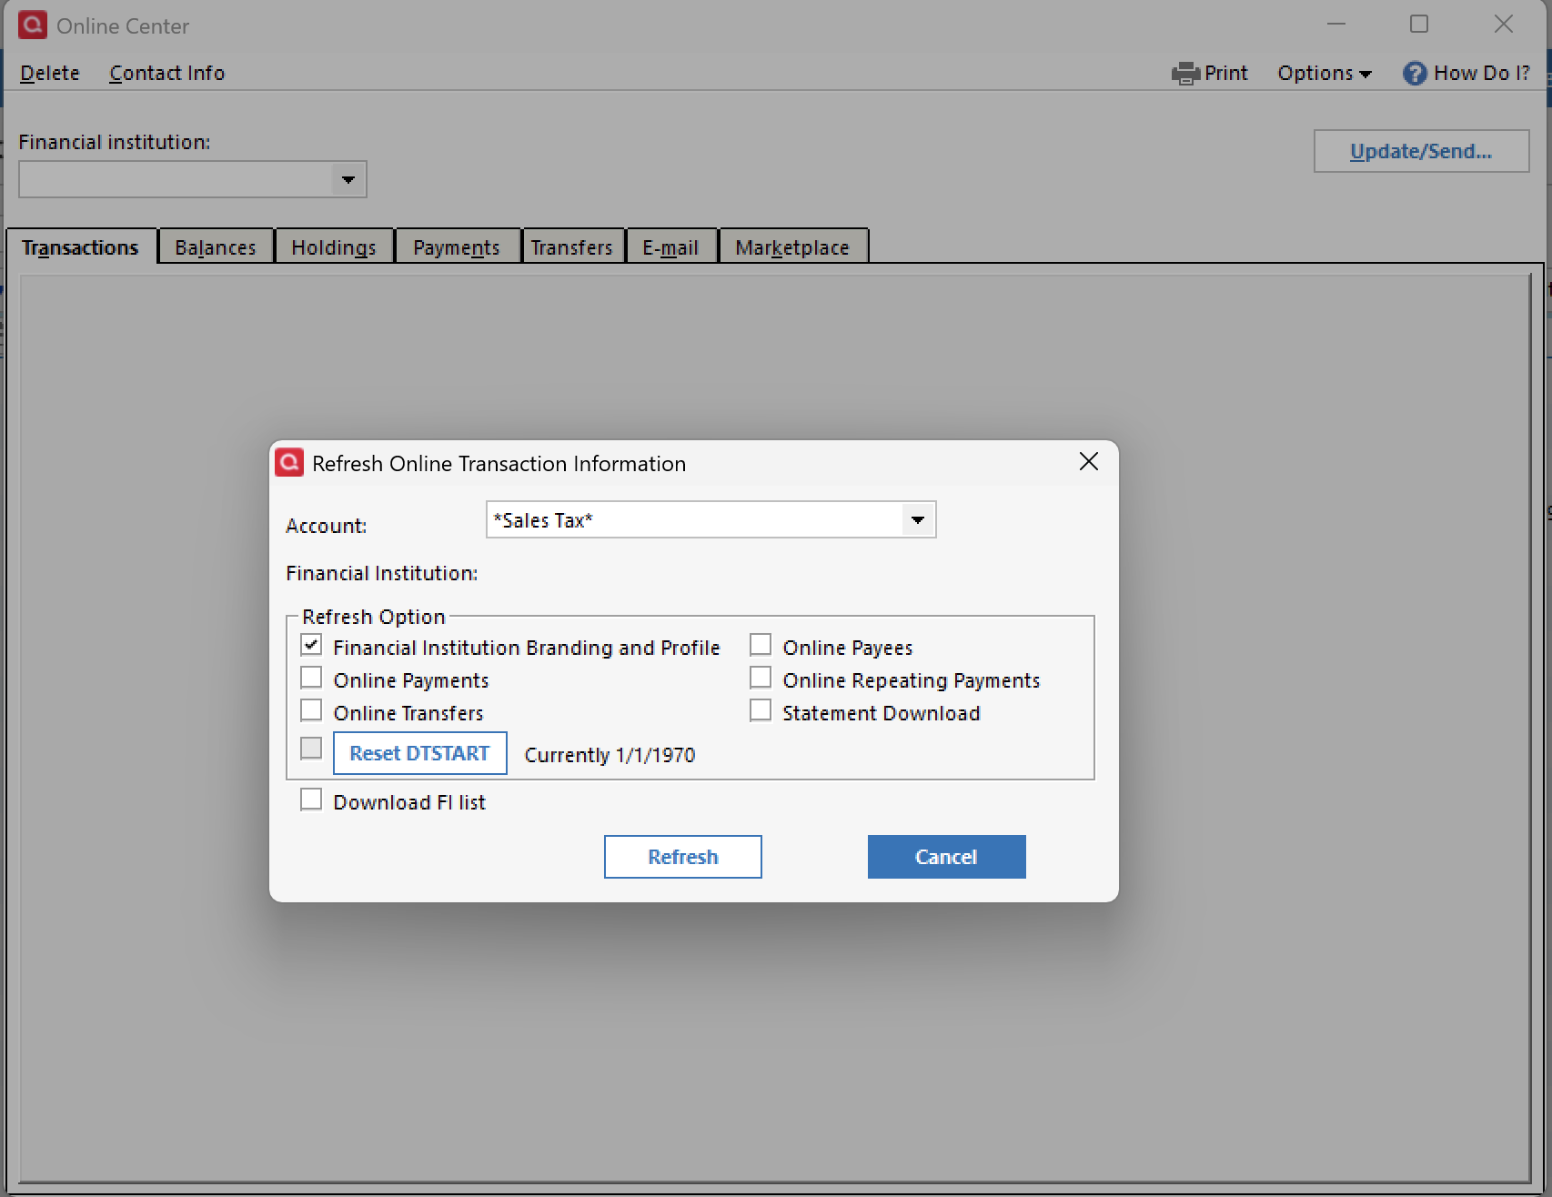
Task: Switch to the Marketplace tab
Action: (792, 247)
